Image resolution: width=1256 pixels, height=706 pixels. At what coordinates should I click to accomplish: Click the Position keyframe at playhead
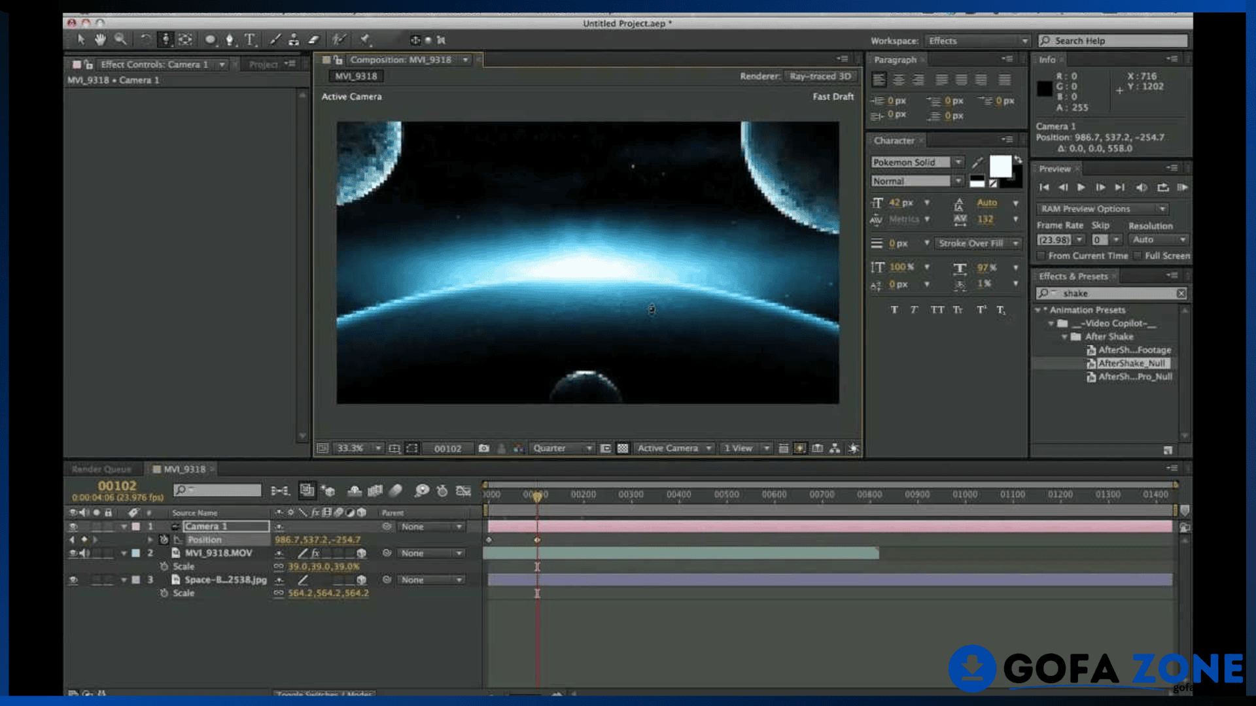537,540
